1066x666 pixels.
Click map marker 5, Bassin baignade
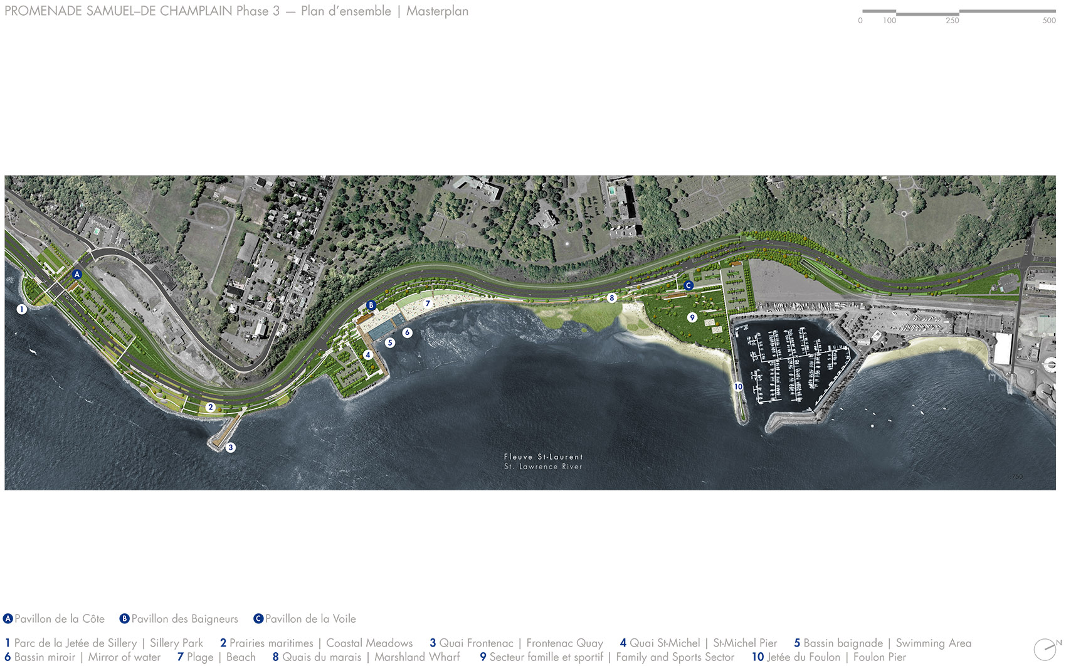click(x=390, y=342)
